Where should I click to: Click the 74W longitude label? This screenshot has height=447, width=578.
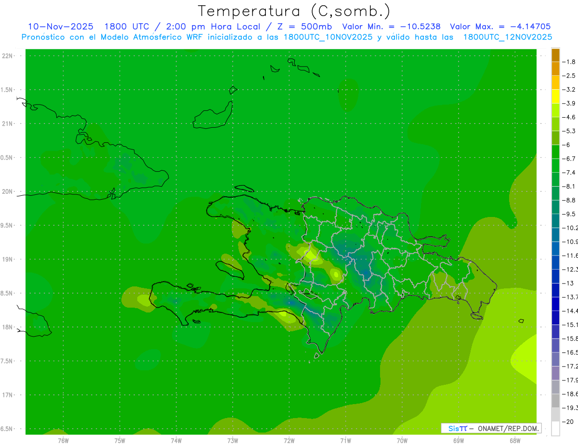[176, 440]
